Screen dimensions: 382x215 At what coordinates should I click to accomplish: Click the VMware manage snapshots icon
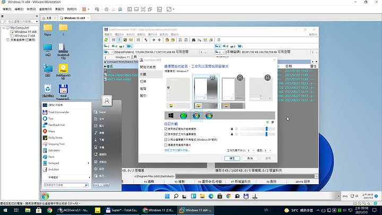point(120,9)
